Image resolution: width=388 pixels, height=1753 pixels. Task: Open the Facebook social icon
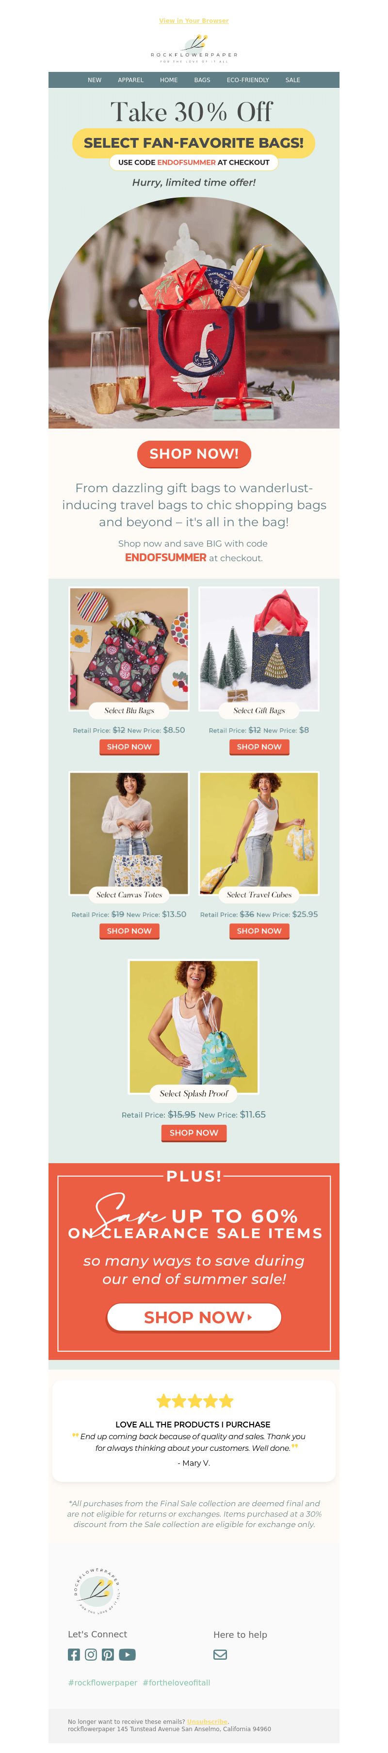(74, 1654)
